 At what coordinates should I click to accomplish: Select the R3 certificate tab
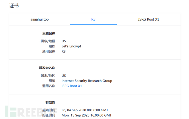click(93, 19)
